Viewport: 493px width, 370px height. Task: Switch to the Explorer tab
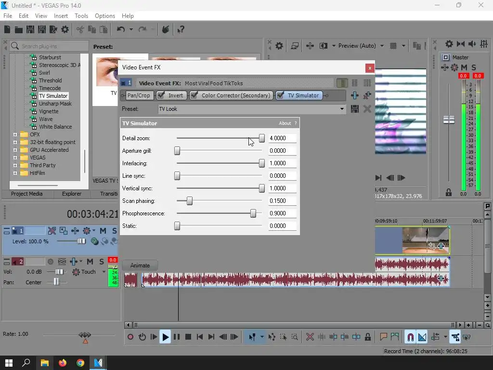point(72,194)
